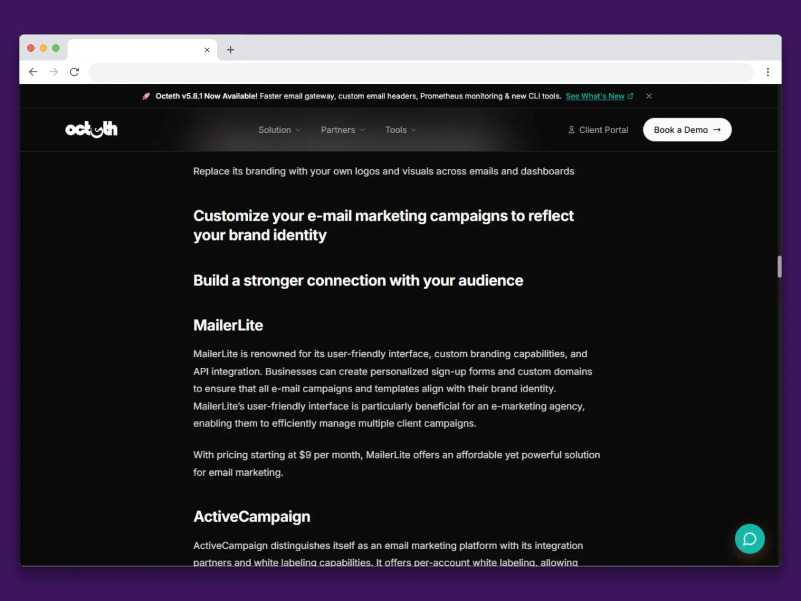
Task: Click the macOS green maximize window button
Action: (55, 48)
